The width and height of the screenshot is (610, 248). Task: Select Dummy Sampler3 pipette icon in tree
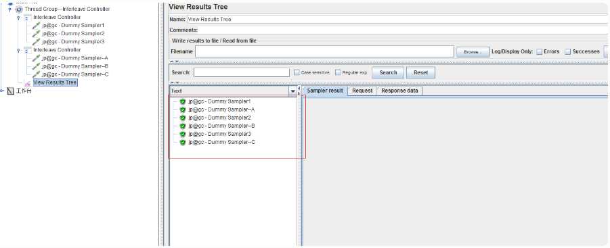(x=36, y=41)
